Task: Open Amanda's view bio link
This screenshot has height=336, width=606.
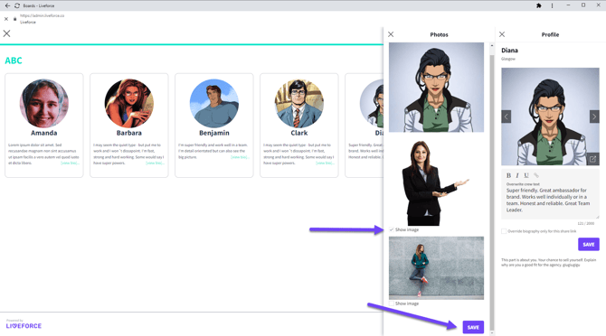Action: [70, 163]
